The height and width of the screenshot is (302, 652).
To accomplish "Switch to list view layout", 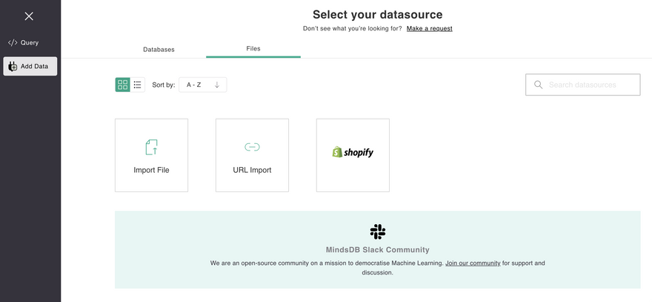I will click(x=138, y=85).
